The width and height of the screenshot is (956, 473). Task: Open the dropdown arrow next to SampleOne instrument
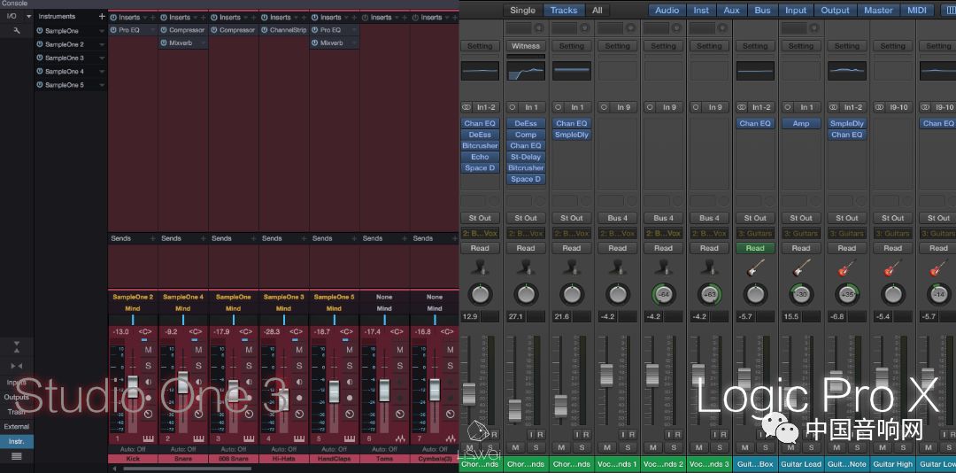coord(102,31)
